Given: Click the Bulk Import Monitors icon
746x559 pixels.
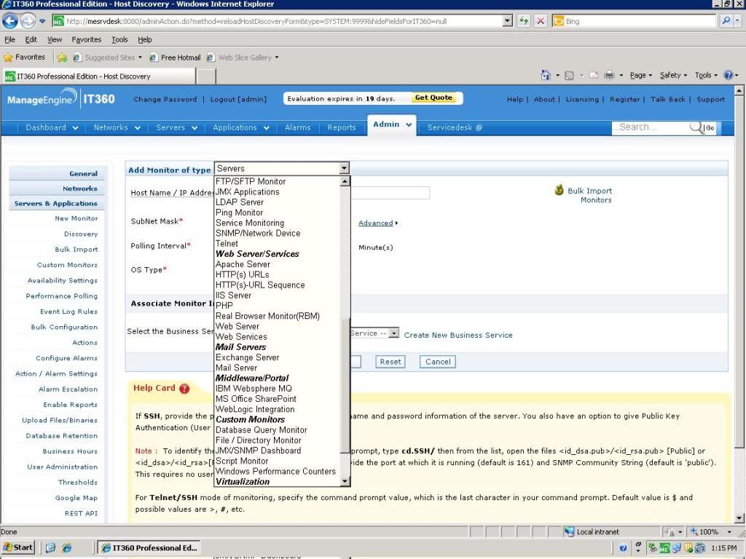Looking at the screenshot, I should coord(559,190).
